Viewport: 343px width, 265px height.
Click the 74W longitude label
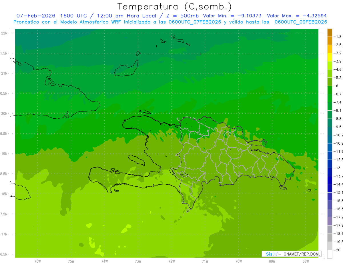[x=105, y=261]
